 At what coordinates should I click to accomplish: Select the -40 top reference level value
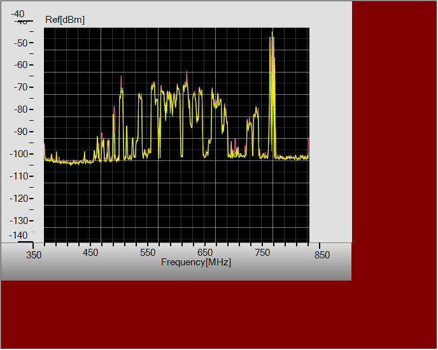[18, 14]
